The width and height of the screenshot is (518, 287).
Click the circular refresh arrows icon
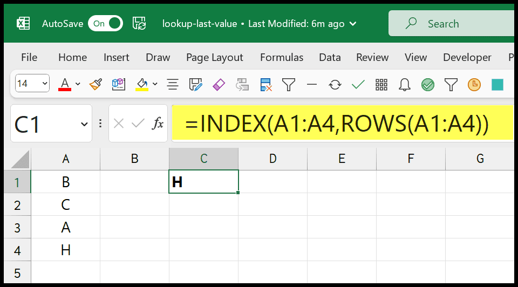tap(335, 85)
